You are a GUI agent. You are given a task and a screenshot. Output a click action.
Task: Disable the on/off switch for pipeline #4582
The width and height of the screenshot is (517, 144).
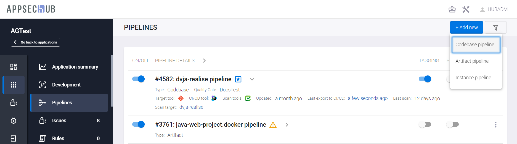pos(138,79)
